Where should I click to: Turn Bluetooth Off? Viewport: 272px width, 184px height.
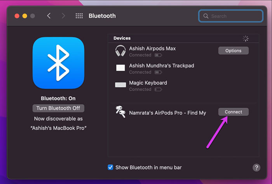pyautogui.click(x=58, y=108)
